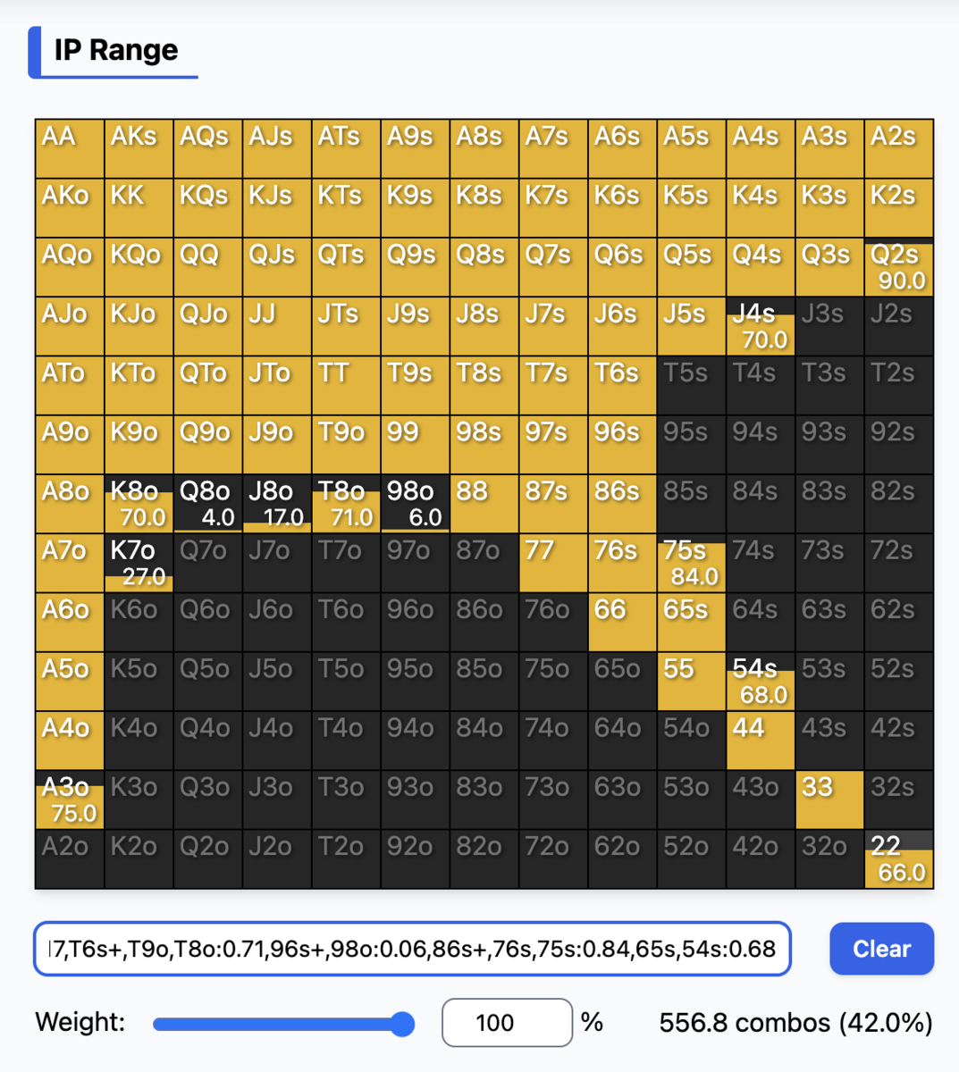Image resolution: width=959 pixels, height=1072 pixels.
Task: Select the Q8o cell weighted 4.0
Action: 208,504
